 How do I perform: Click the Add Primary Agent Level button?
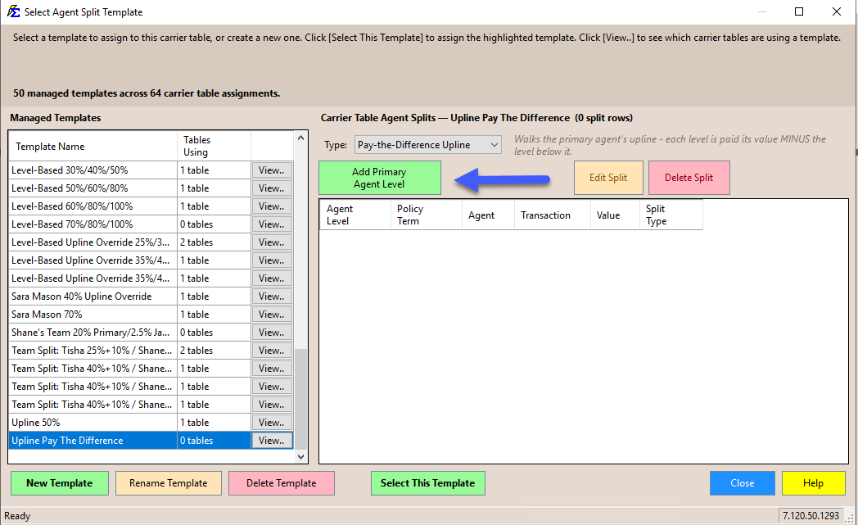pos(380,178)
